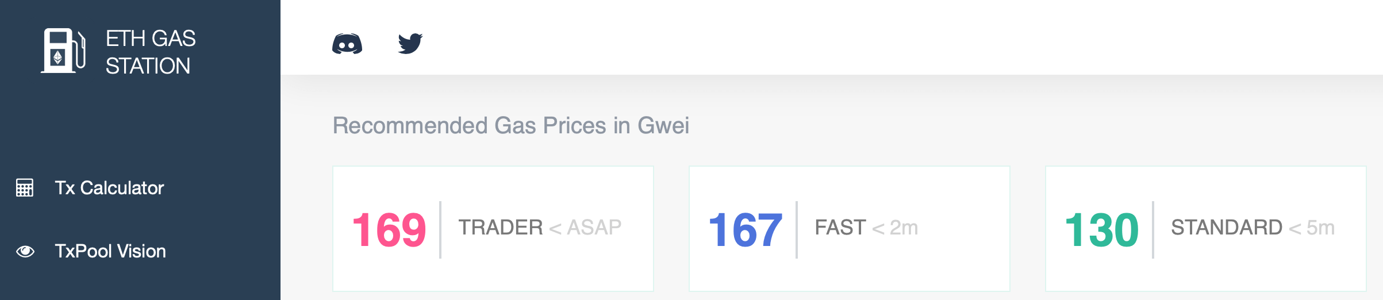
Task: Open the Discord community link
Action: pos(347,44)
